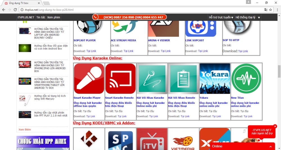Open the Tin tức menu item
281x150 pixels.
pos(41,17)
